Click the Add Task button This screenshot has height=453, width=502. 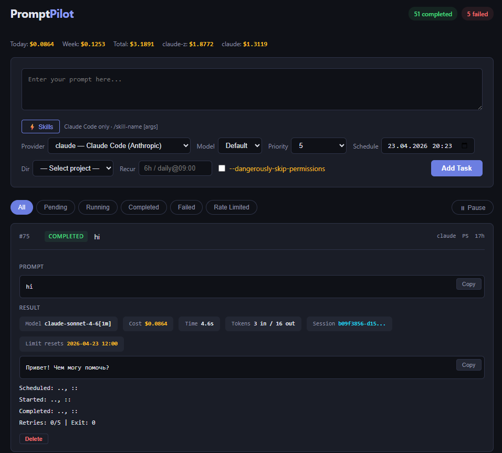[x=456, y=168]
